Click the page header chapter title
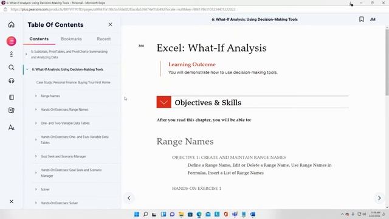Viewport: 389px width, 219px height. click(x=255, y=19)
